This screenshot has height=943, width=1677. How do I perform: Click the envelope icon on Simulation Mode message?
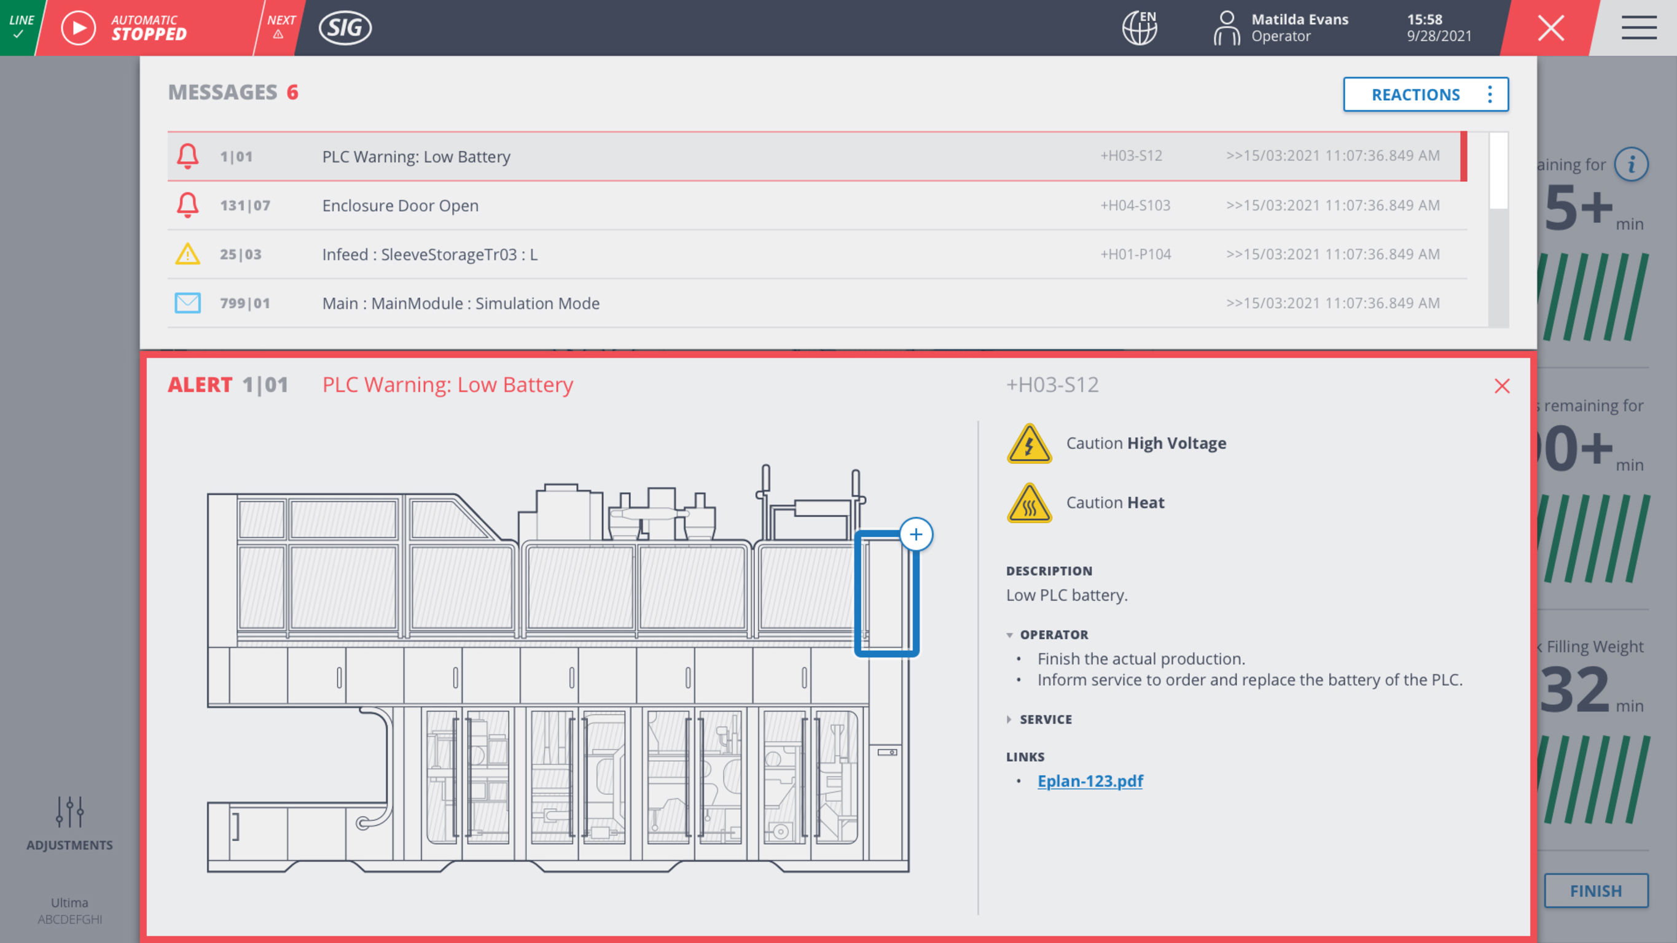[187, 303]
